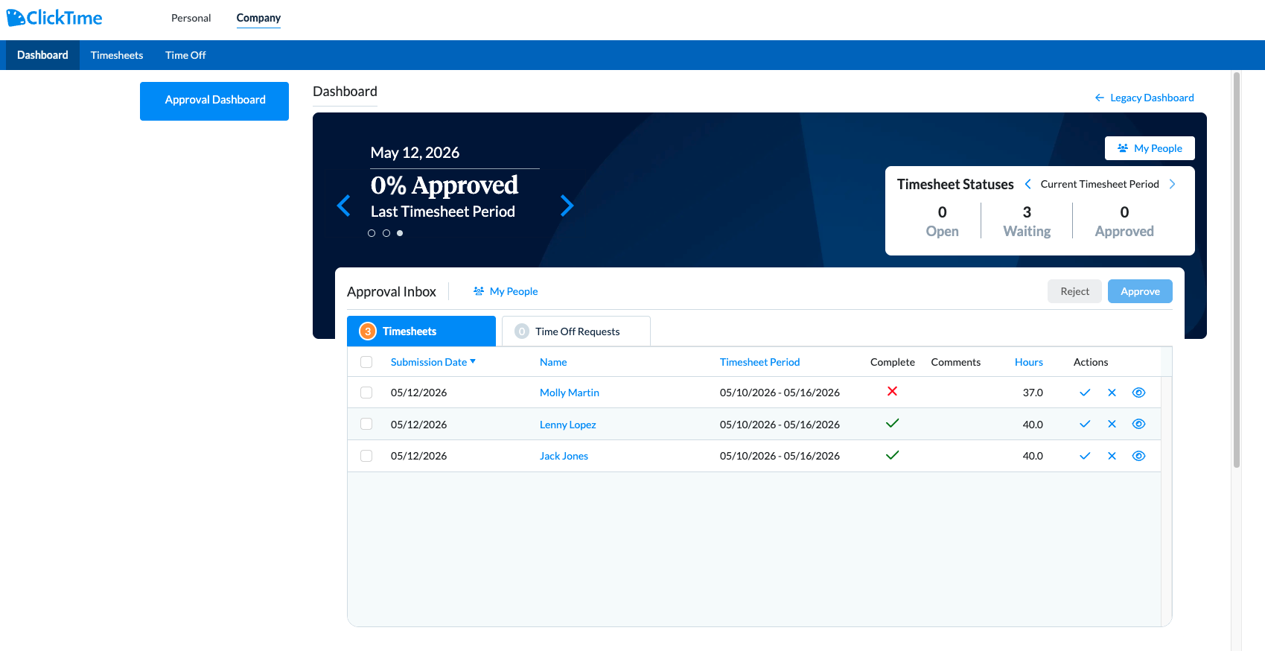View Molly Martin's timesheet with eye icon
This screenshot has width=1265, height=651.
[1138, 393]
